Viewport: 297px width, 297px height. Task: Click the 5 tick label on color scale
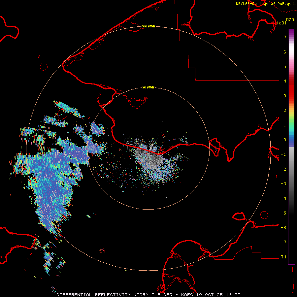pyautogui.click(x=285, y=66)
